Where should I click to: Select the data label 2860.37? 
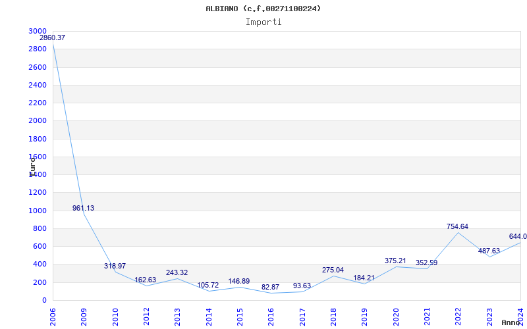53,38
